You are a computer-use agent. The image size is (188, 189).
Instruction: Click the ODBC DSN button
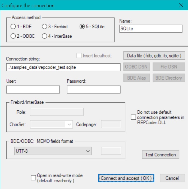[x=136, y=67]
